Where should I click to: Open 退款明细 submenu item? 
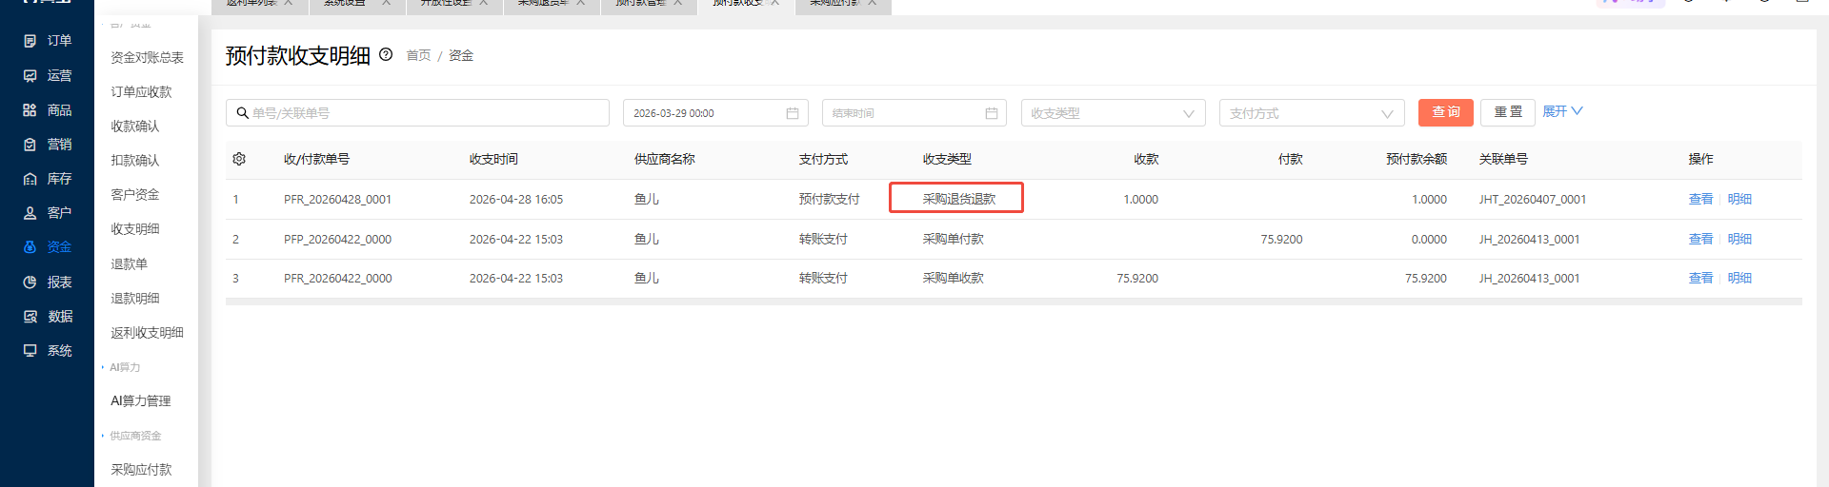coord(135,298)
